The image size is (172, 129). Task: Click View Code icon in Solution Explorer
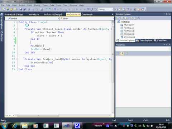(x=131, y=18)
